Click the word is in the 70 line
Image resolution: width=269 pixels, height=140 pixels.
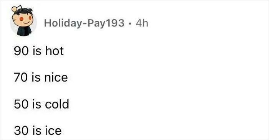36,77
